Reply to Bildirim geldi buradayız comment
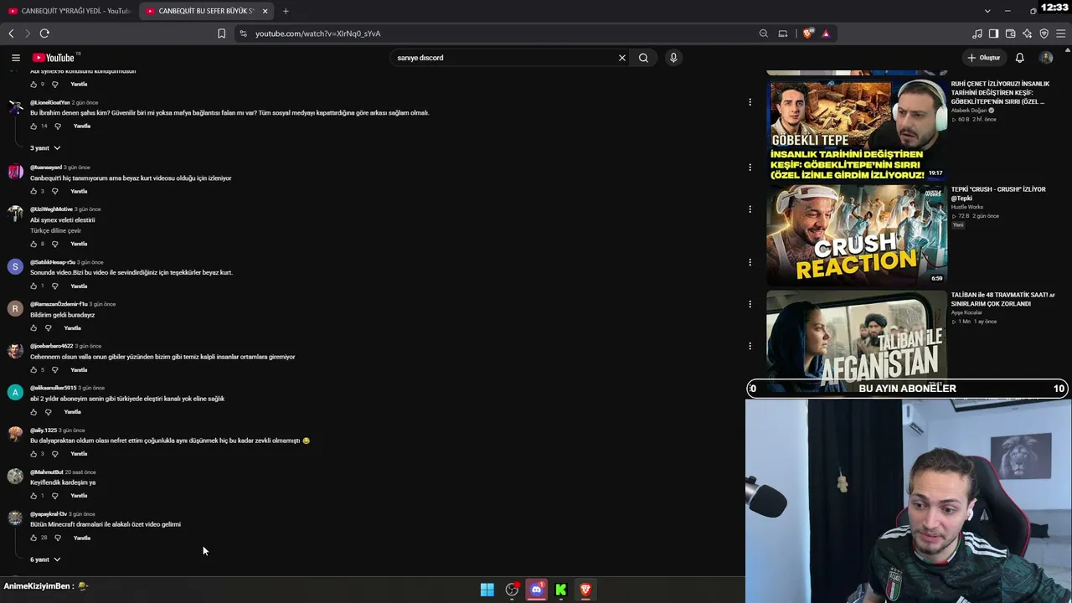1072x603 pixels. pos(72,328)
